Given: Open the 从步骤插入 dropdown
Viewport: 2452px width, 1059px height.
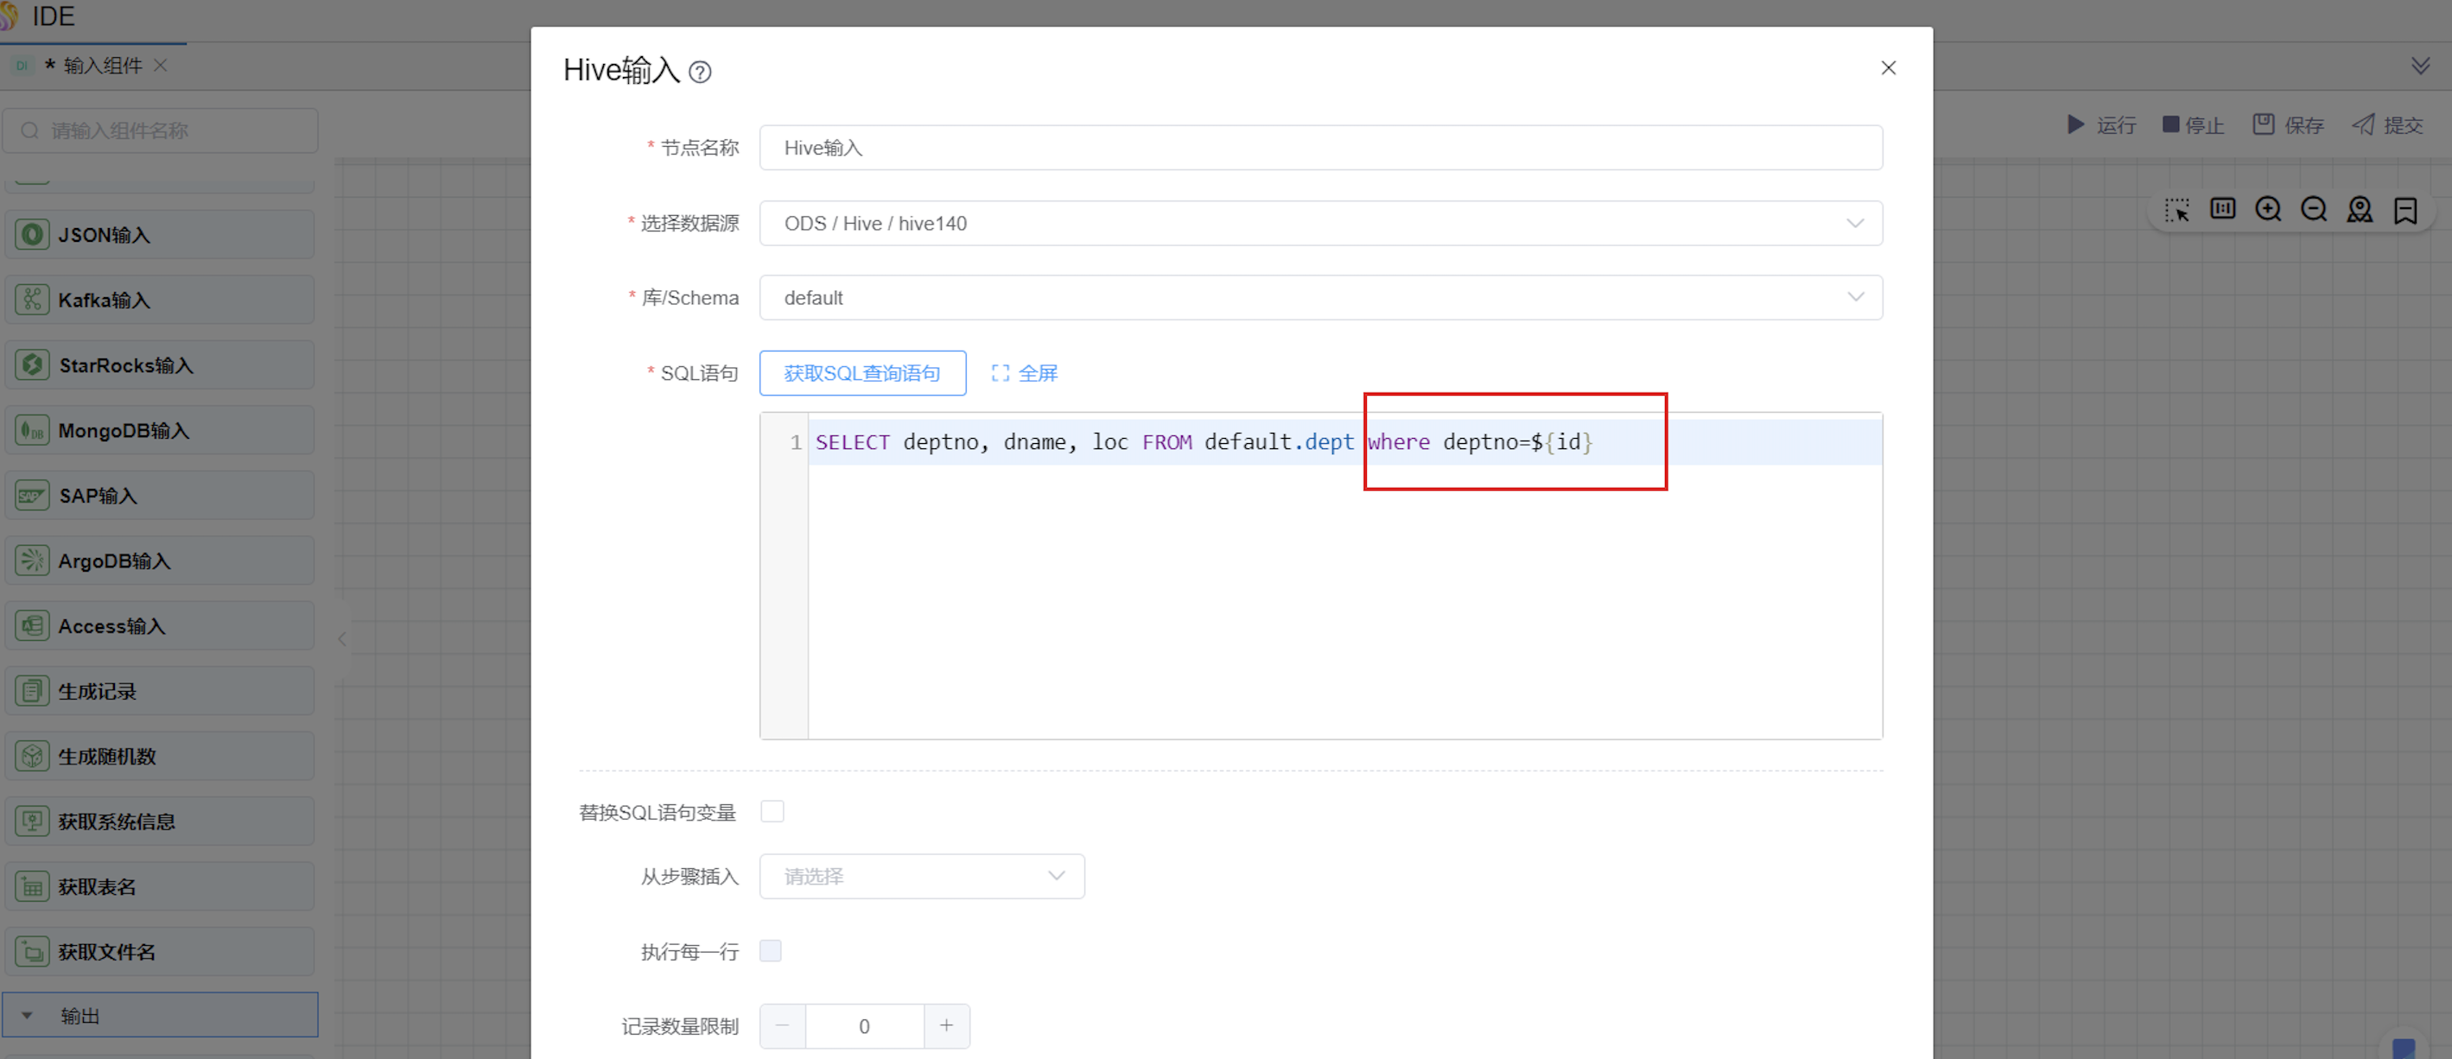Looking at the screenshot, I should [x=920, y=877].
